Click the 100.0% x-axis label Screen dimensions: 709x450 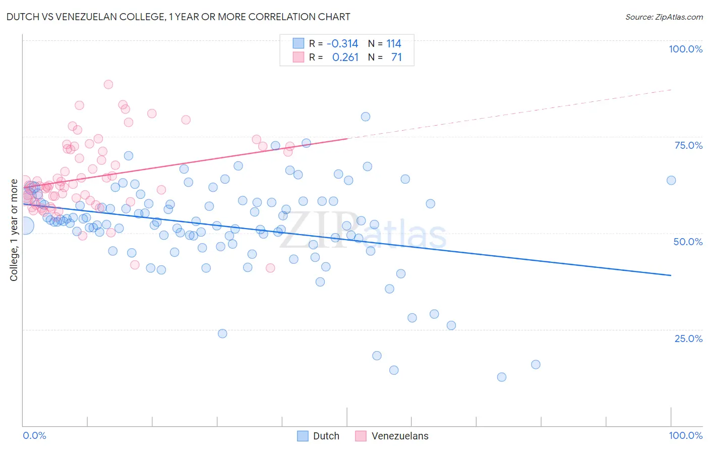(x=686, y=435)
